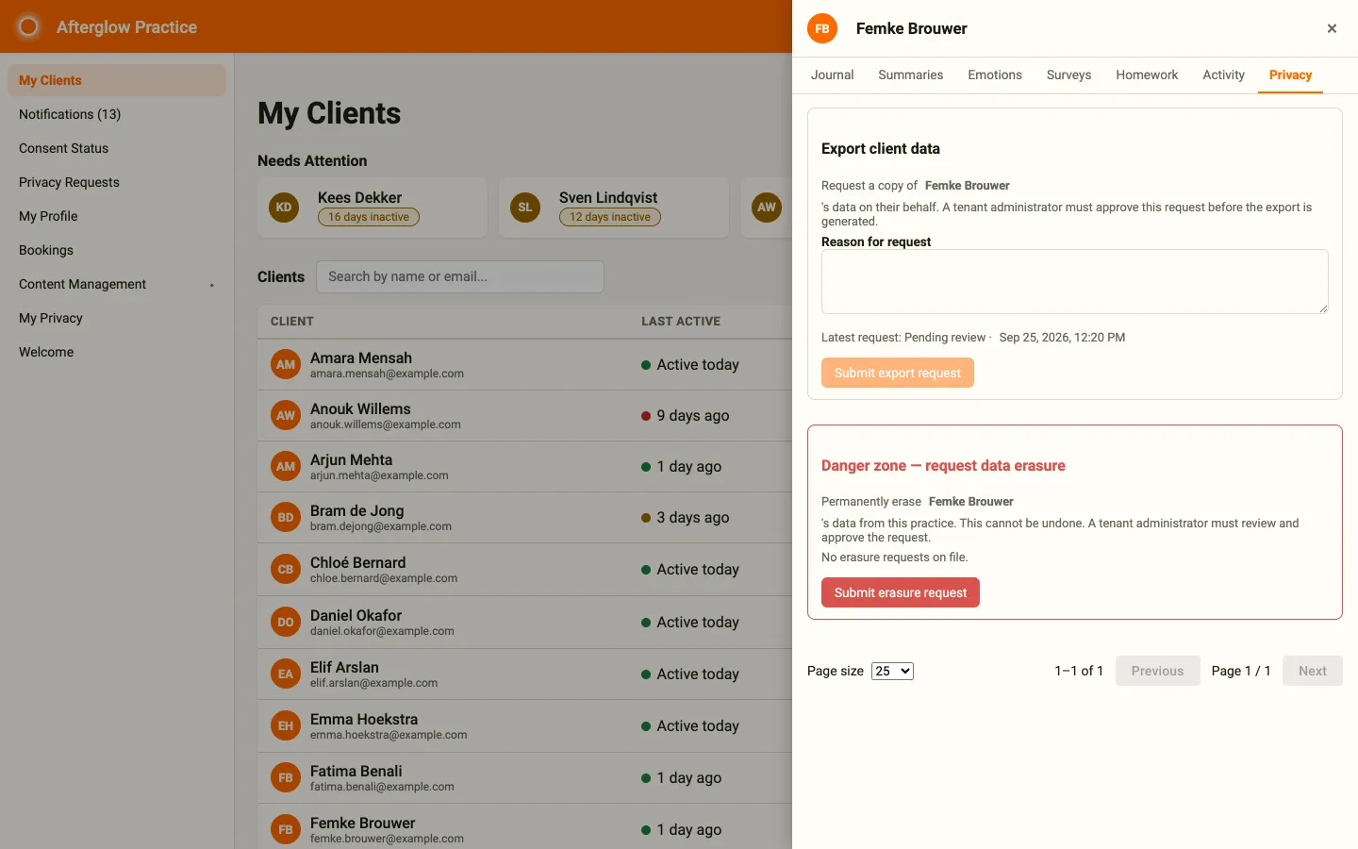Viewport: 1358px width, 849px height.
Task: Click Anouk Willems' avatar in client list
Action: pyautogui.click(x=286, y=415)
